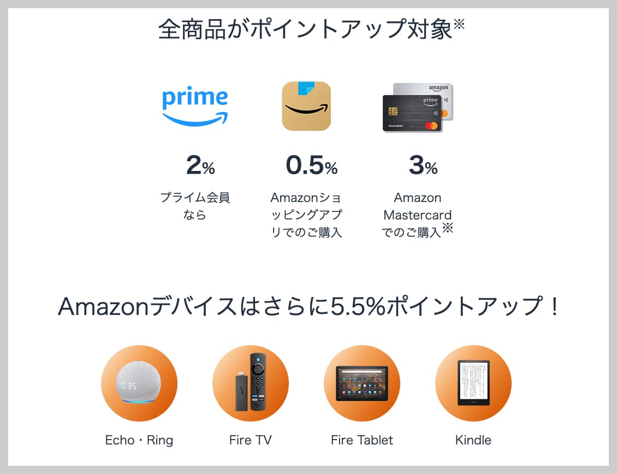The image size is (617, 474).
Task: Open the Echo device circle icon
Action: pyautogui.click(x=139, y=383)
